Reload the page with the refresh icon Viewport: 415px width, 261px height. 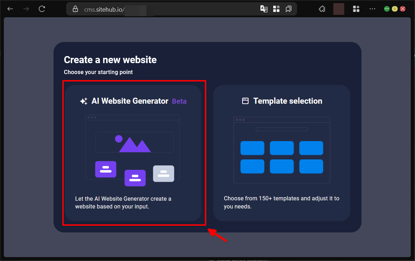[x=42, y=9]
